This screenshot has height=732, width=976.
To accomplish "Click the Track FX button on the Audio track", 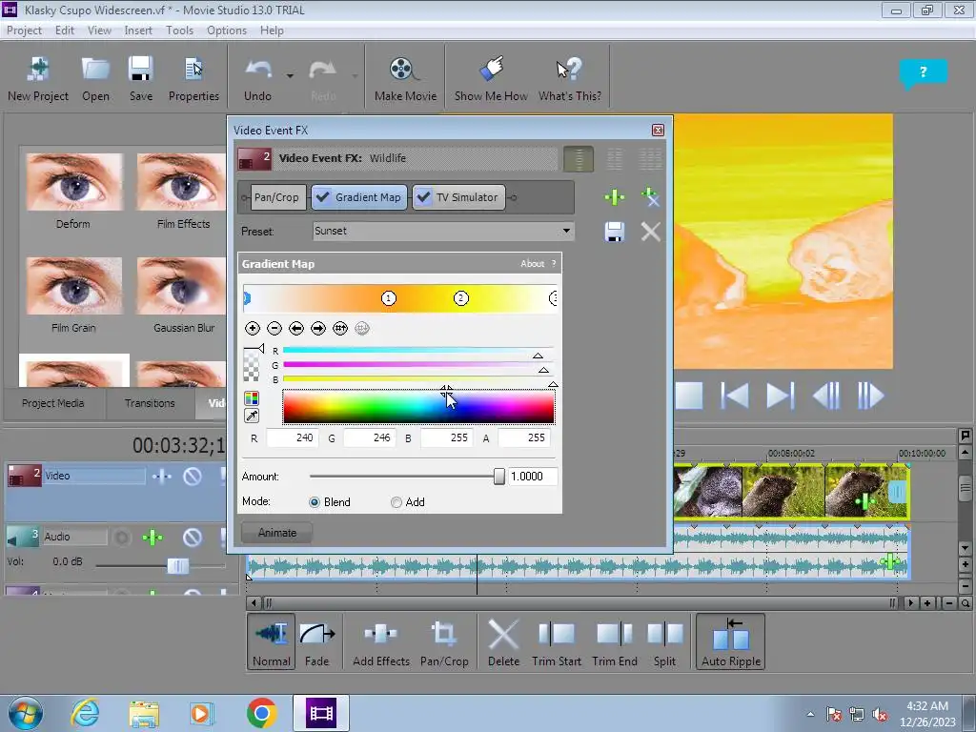I will click(x=152, y=537).
